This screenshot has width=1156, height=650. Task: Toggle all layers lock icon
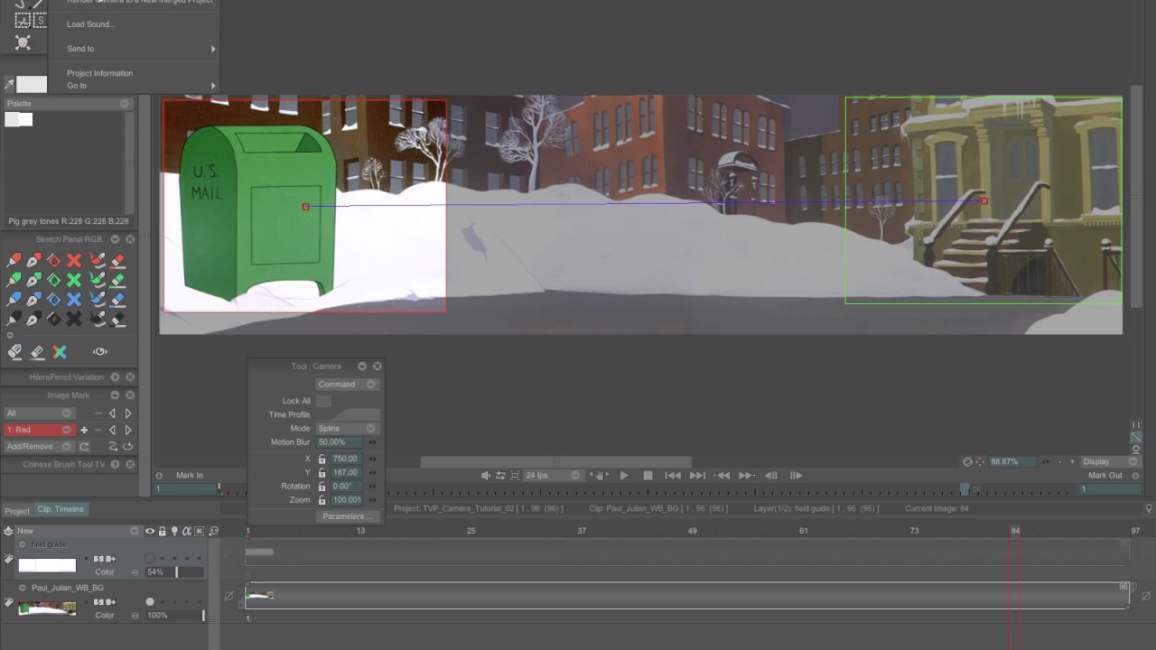162,531
